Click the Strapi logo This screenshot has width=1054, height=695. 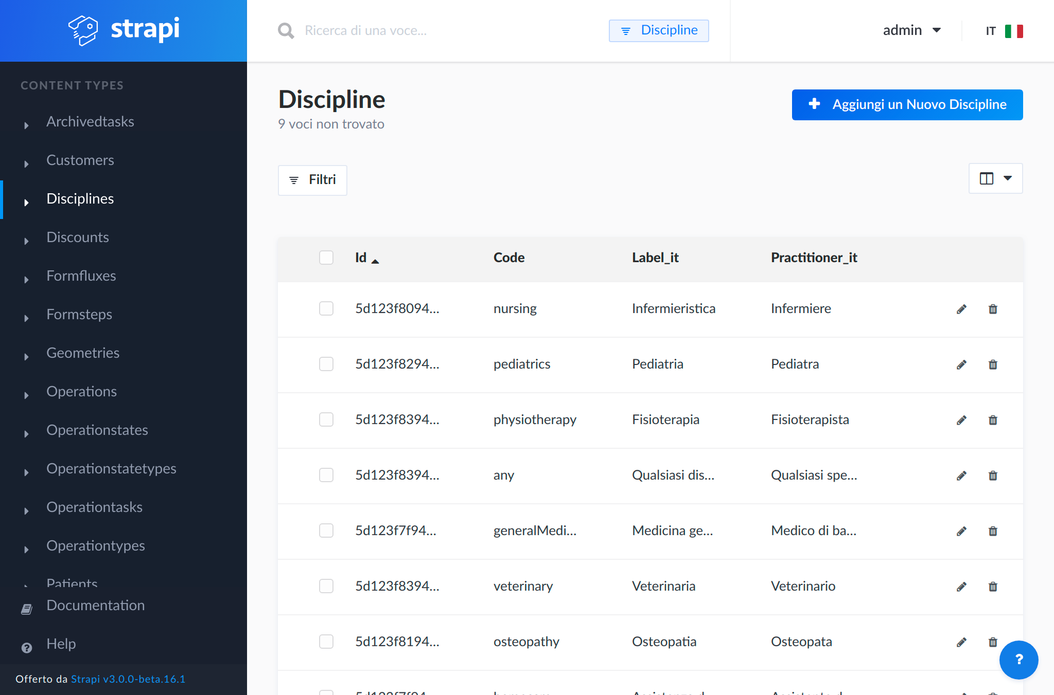[124, 30]
